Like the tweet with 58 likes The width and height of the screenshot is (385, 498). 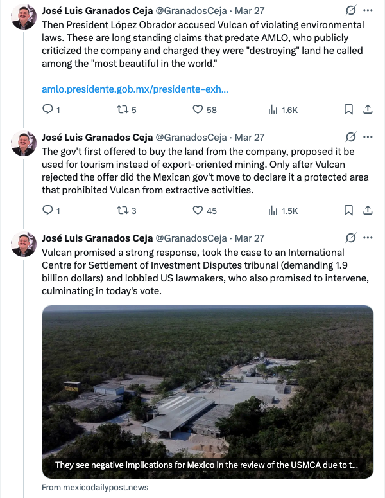coord(198,110)
